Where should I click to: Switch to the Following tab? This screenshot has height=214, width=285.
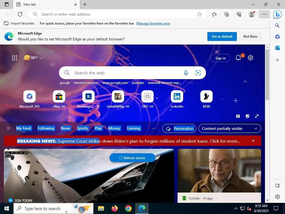46,128
